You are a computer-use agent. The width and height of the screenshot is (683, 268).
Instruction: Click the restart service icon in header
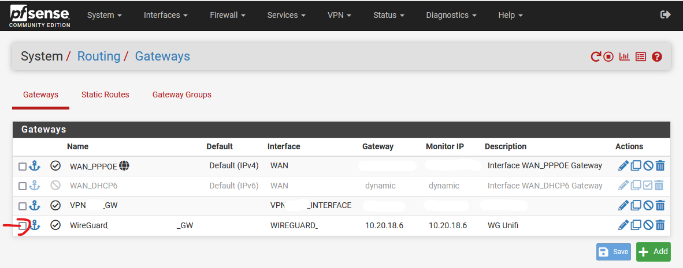tap(595, 56)
